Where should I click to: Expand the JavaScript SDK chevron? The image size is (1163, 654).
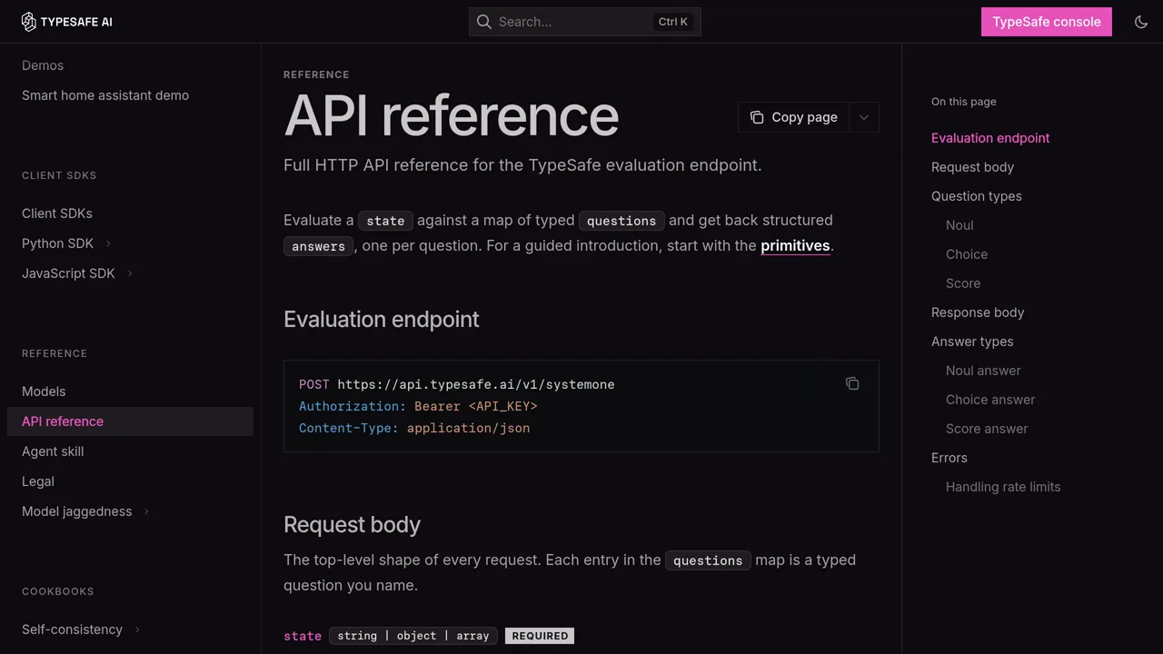pos(130,273)
